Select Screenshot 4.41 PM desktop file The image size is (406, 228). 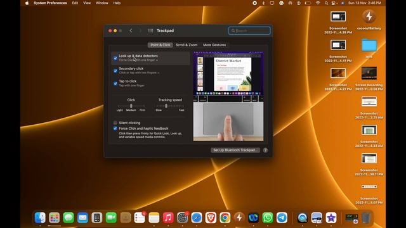[x=338, y=51]
